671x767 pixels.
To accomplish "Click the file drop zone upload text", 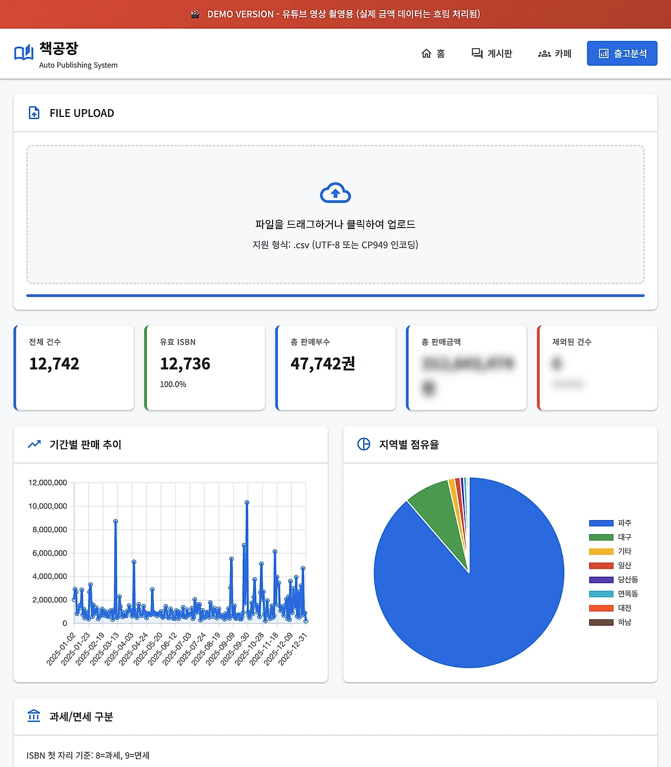I will tap(335, 224).
